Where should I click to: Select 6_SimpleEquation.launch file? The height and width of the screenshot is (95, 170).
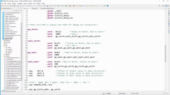pos(12,82)
